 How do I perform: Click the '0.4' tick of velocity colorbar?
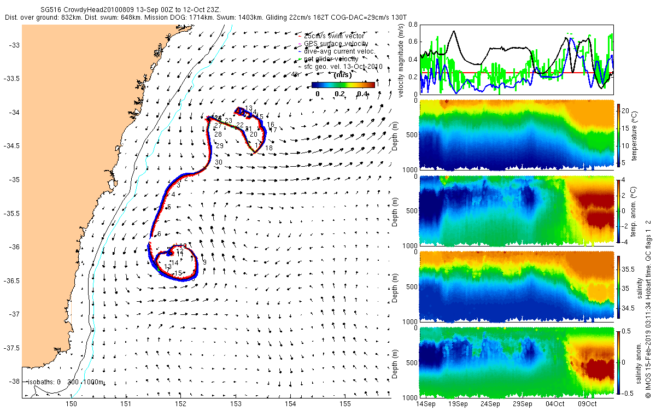(x=362, y=93)
